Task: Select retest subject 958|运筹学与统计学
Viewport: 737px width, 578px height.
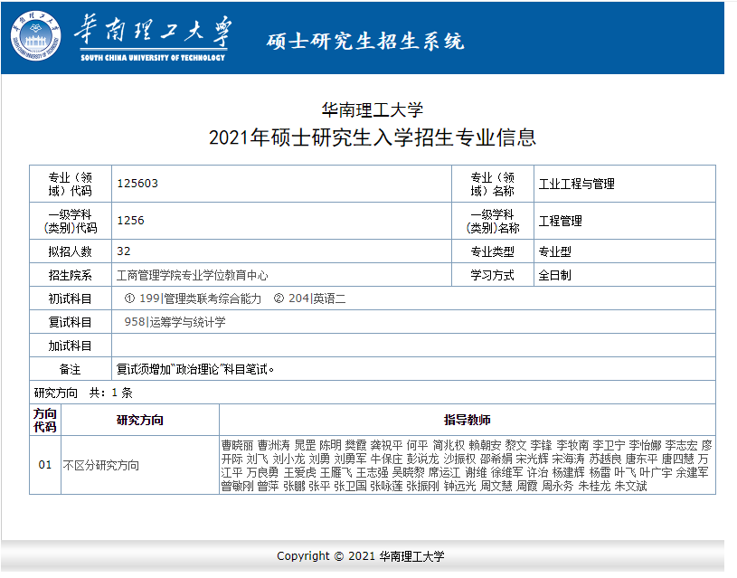Action: point(175,322)
